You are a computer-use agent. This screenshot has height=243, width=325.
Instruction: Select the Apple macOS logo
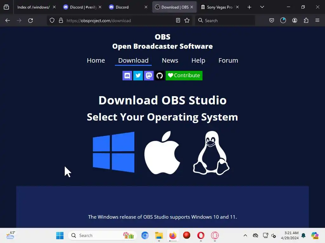tap(162, 153)
